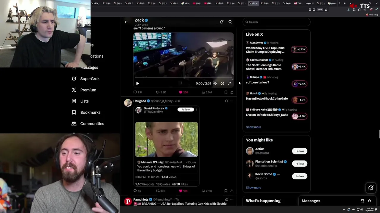Show more under You might like
Image resolution: width=380 pixels, height=213 pixels.
pos(253,188)
